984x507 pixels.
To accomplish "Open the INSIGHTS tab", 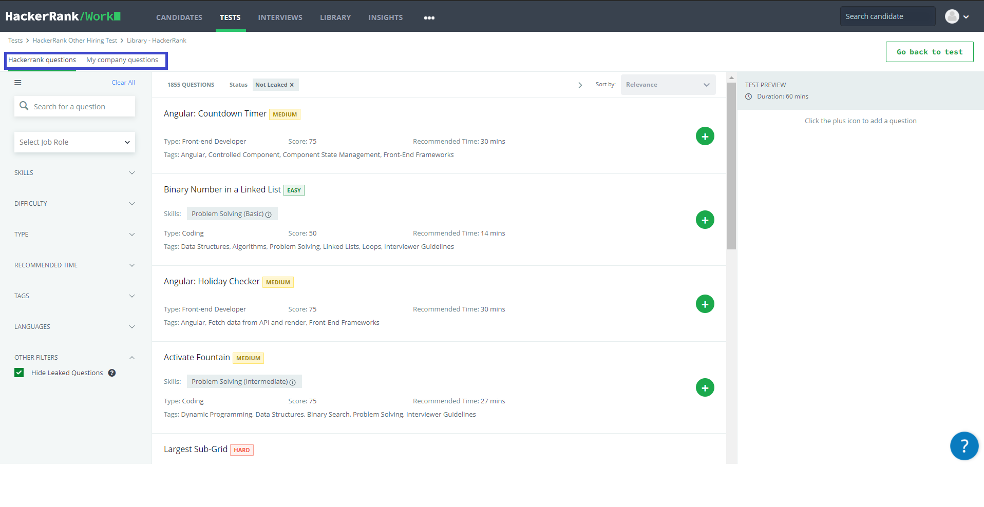I will pos(385,17).
